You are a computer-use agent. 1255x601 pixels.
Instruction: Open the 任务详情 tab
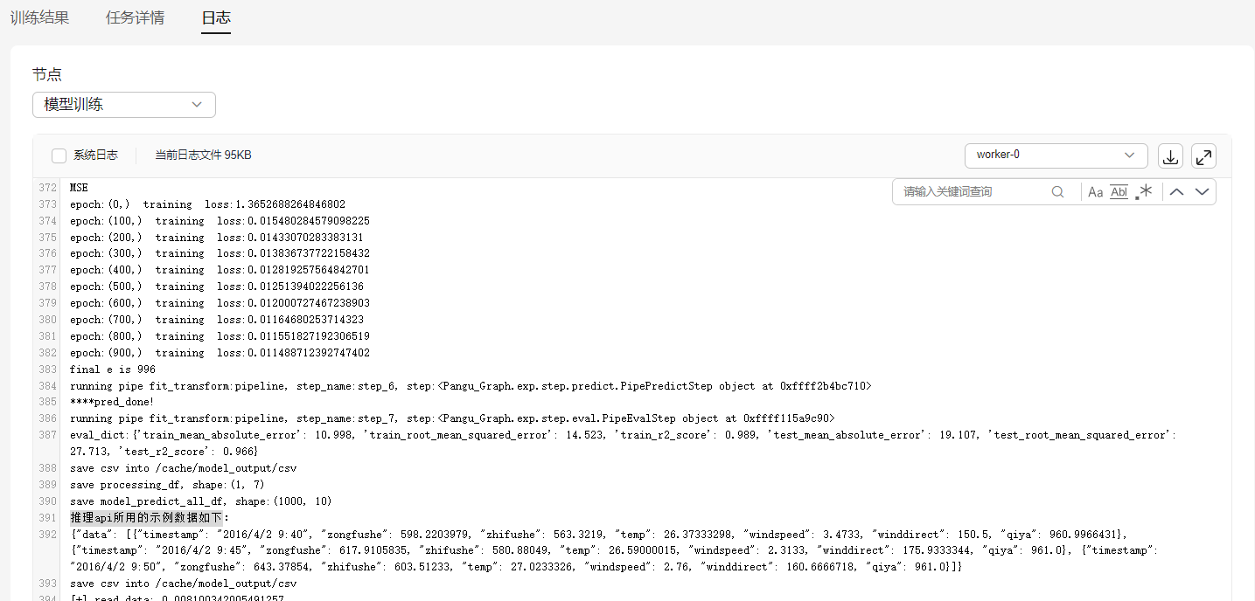tap(135, 17)
